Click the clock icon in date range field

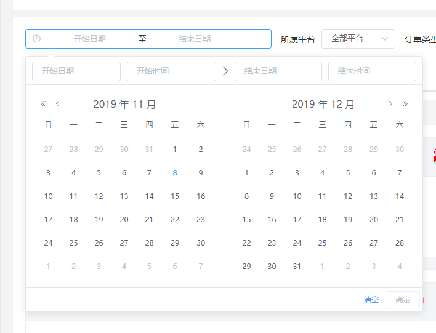(x=37, y=39)
